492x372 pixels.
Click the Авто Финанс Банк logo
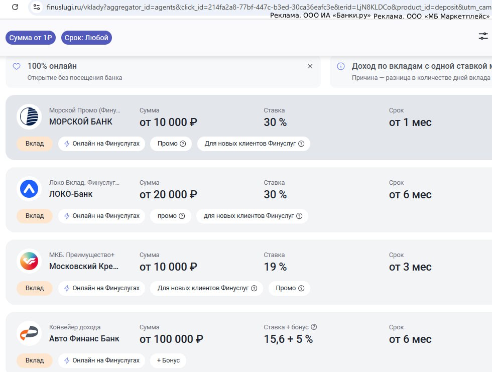pyautogui.click(x=29, y=333)
